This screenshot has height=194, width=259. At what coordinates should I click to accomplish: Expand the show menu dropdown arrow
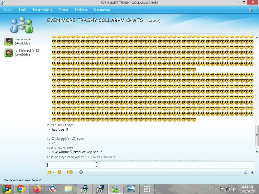click(x=255, y=10)
